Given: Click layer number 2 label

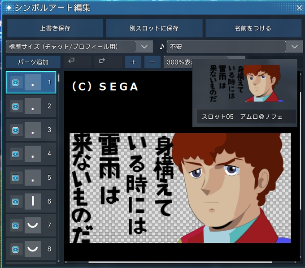Looking at the screenshot, I should click(x=49, y=106).
